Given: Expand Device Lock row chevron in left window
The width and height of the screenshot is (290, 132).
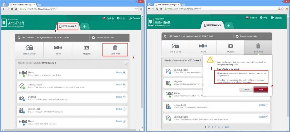Looking at the screenshot, I should click(x=124, y=109).
